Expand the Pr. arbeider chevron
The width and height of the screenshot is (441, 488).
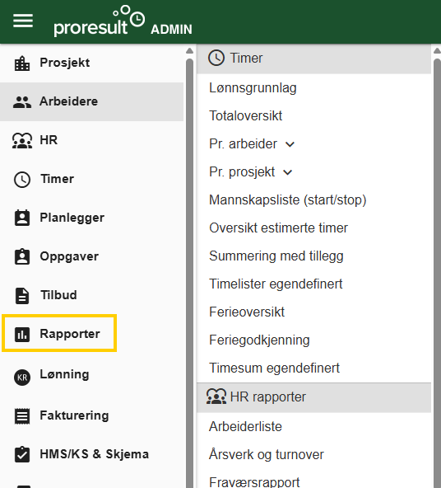tap(290, 144)
